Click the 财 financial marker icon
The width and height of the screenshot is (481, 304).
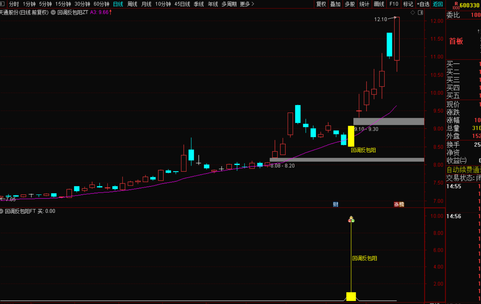[335, 204]
